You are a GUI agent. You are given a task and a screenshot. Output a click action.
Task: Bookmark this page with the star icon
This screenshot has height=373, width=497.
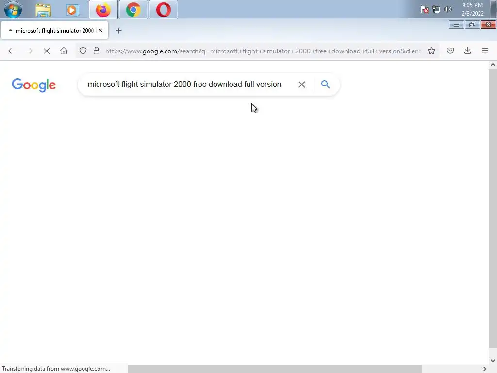(431, 51)
